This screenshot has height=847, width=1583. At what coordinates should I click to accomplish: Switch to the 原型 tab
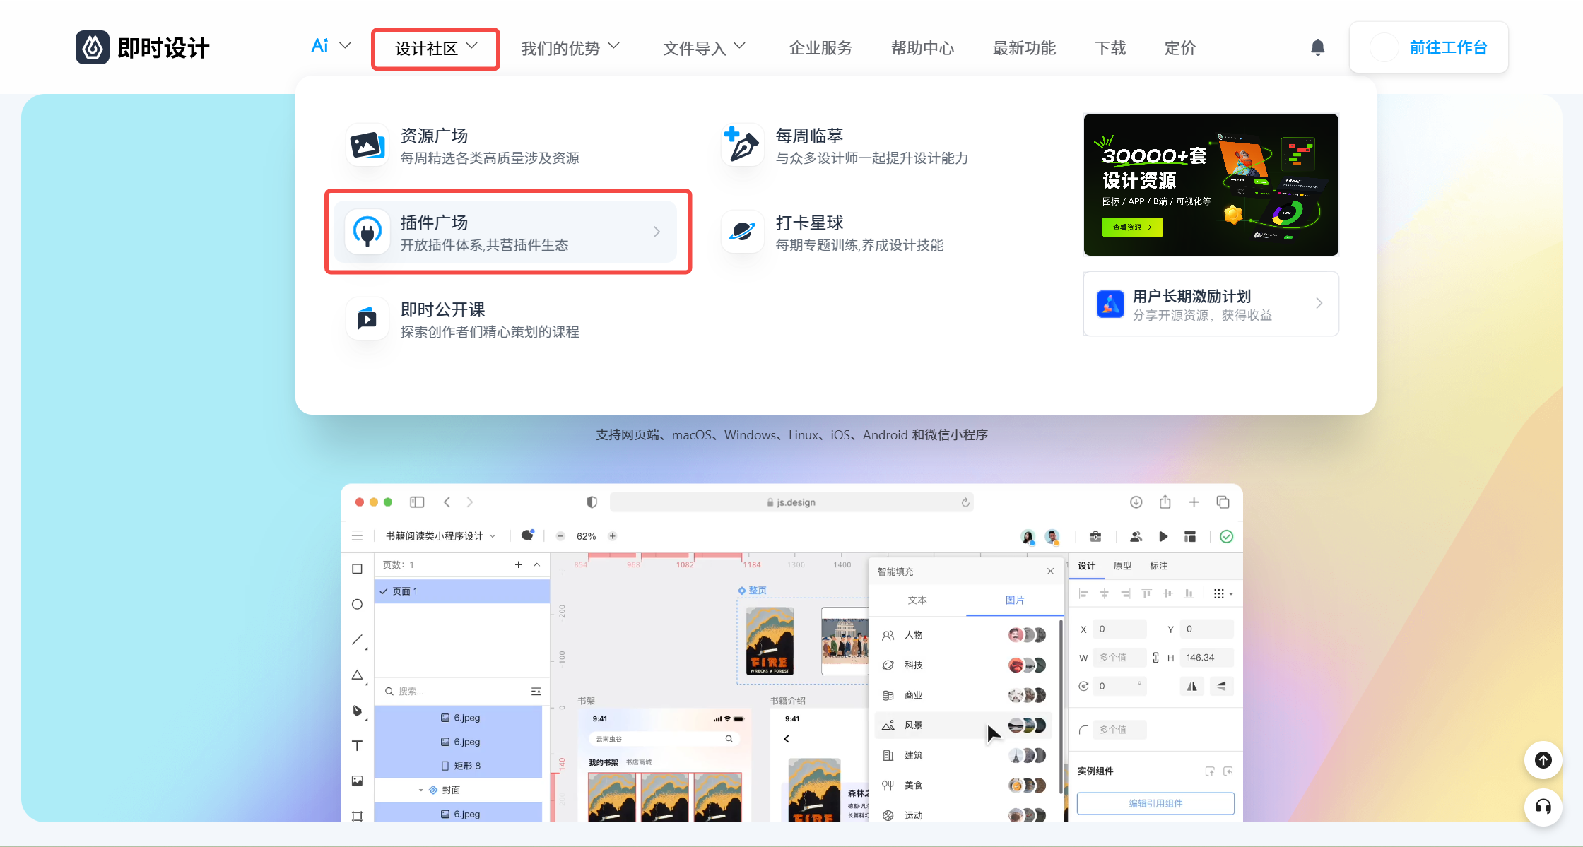click(x=1122, y=566)
